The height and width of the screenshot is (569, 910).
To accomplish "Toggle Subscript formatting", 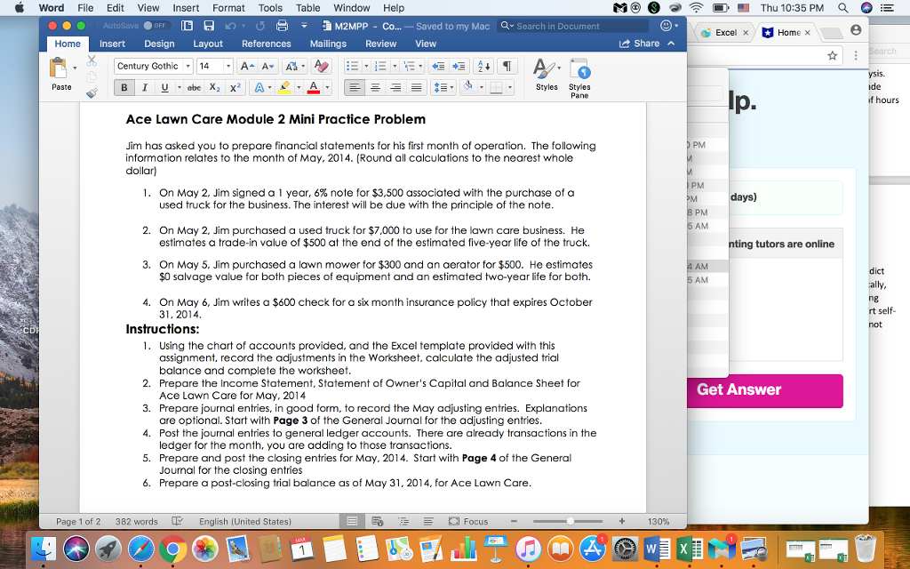I will point(215,88).
